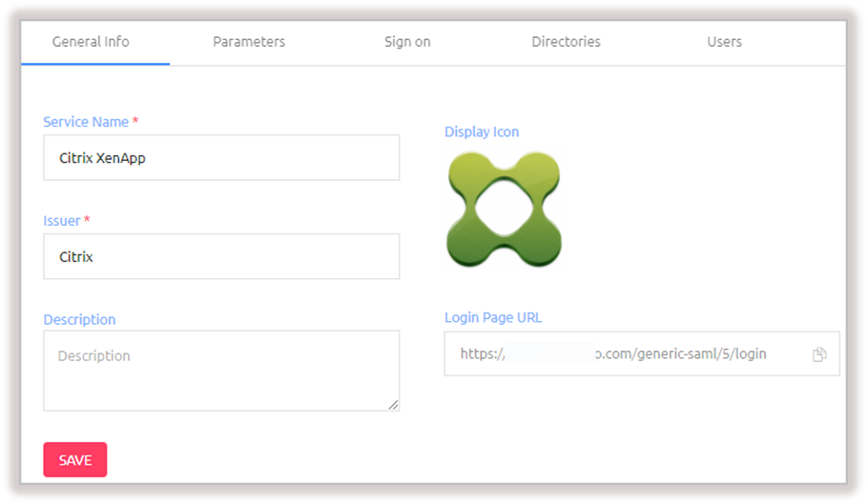Click the Issuer label text

tap(61, 220)
